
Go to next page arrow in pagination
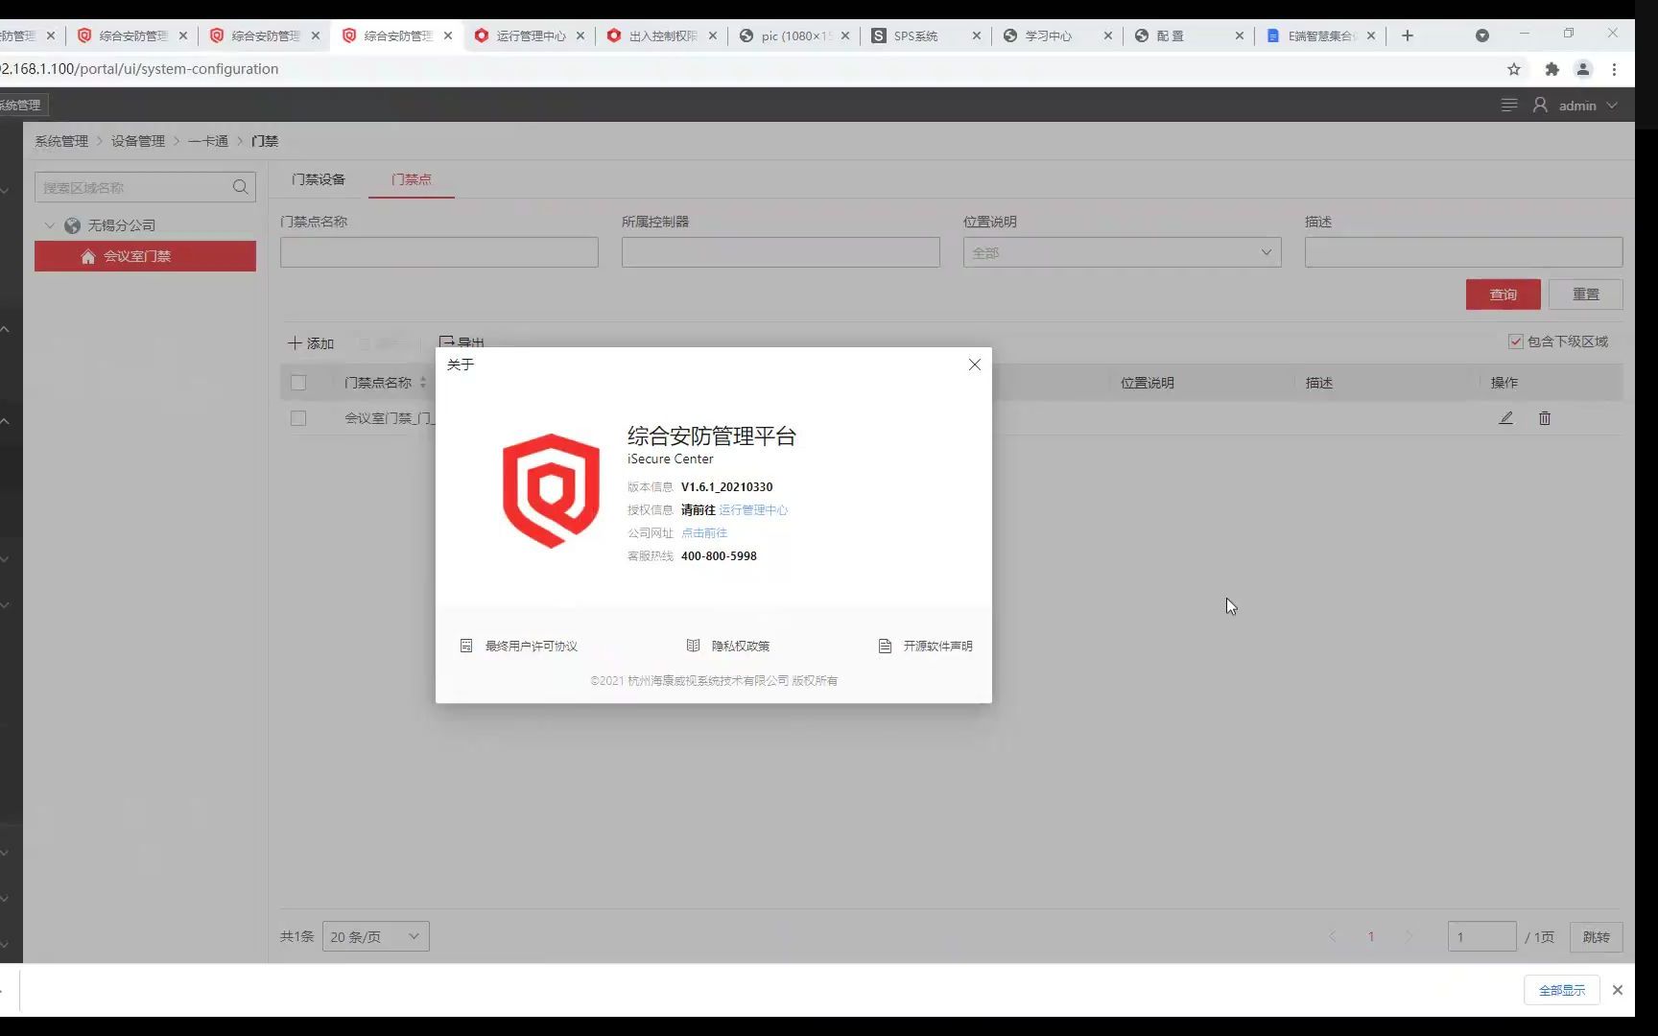tap(1409, 937)
